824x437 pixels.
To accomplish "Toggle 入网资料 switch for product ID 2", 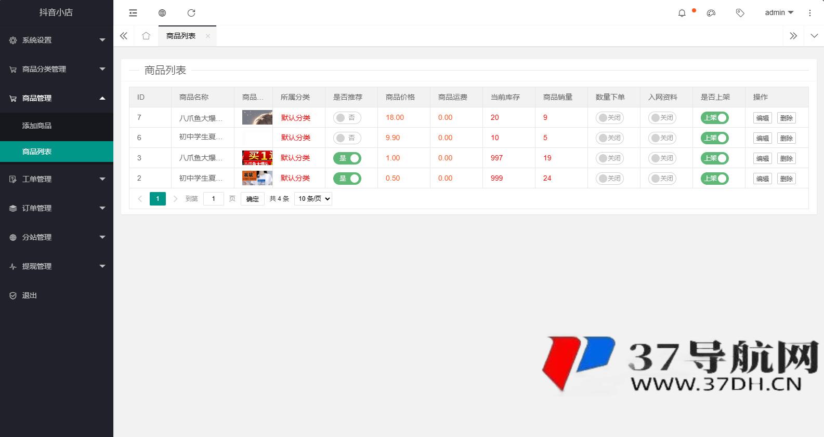I will [662, 179].
